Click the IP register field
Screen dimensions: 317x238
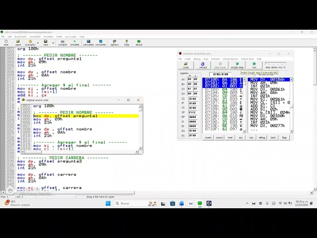[193, 104]
